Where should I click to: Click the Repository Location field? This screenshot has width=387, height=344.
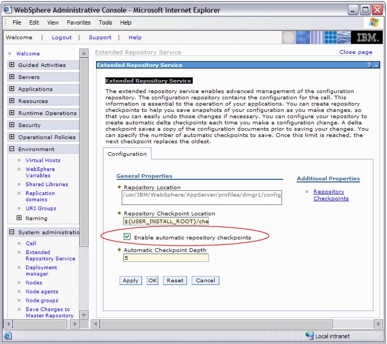(x=202, y=198)
